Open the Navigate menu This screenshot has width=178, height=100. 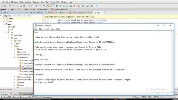point(15,2)
